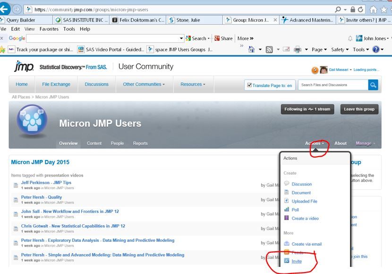The height and width of the screenshot is (274, 392).
Task: Switch to the People tab
Action: tap(117, 143)
